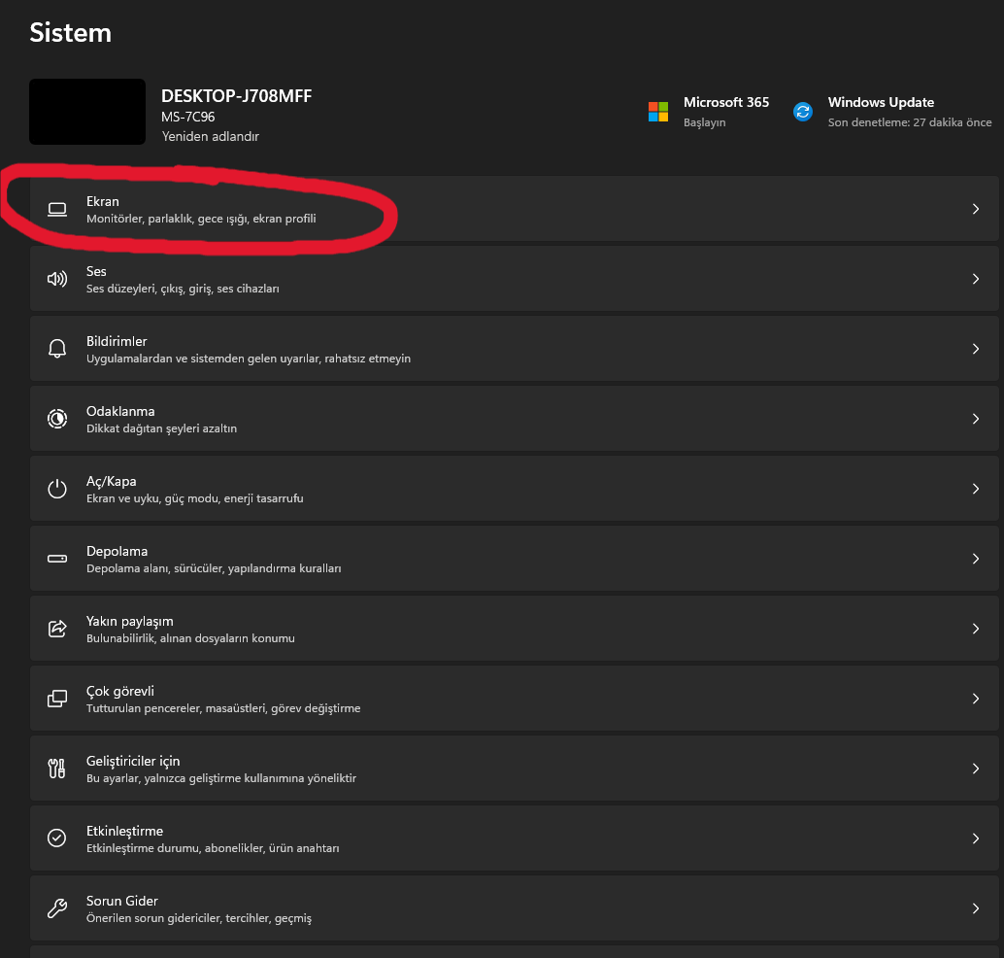
Task: Click the Sistem page heading
Action: (x=71, y=33)
